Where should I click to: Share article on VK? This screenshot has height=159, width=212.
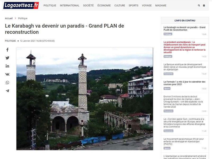click(7, 74)
